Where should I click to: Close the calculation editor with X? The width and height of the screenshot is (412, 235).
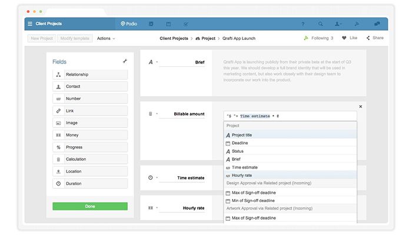[360, 106]
